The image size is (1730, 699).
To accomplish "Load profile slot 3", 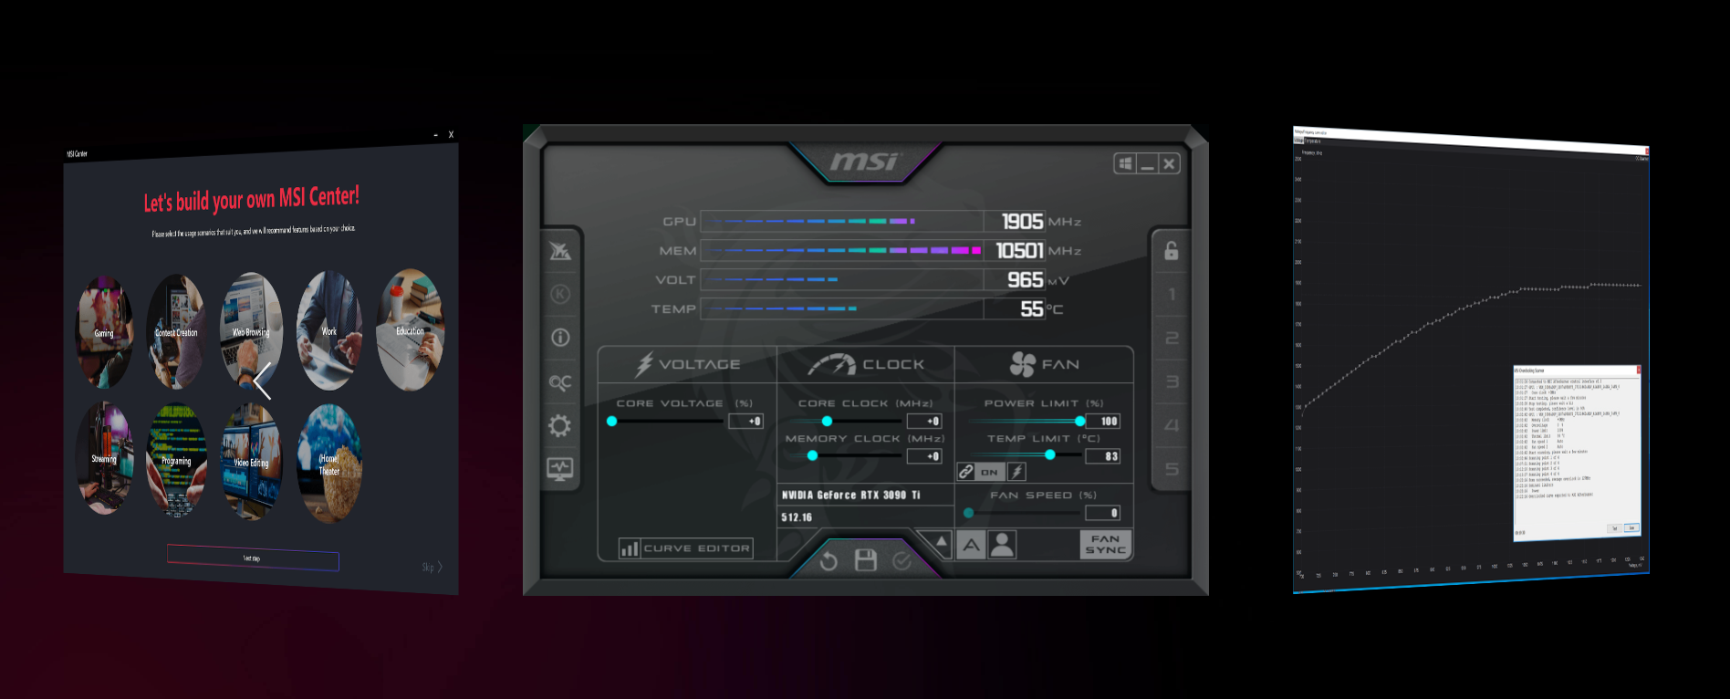I will coord(1172,381).
